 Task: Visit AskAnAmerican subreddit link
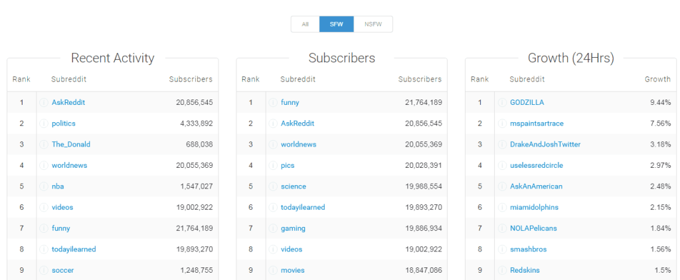[537, 186]
